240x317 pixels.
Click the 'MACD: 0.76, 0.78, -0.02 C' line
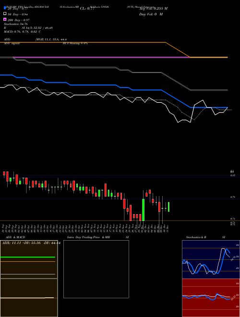(x=22, y=32)
